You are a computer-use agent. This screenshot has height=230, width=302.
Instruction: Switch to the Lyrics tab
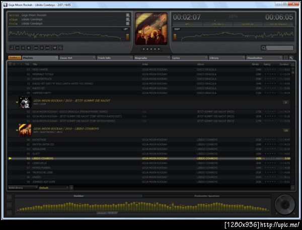(x=190, y=58)
